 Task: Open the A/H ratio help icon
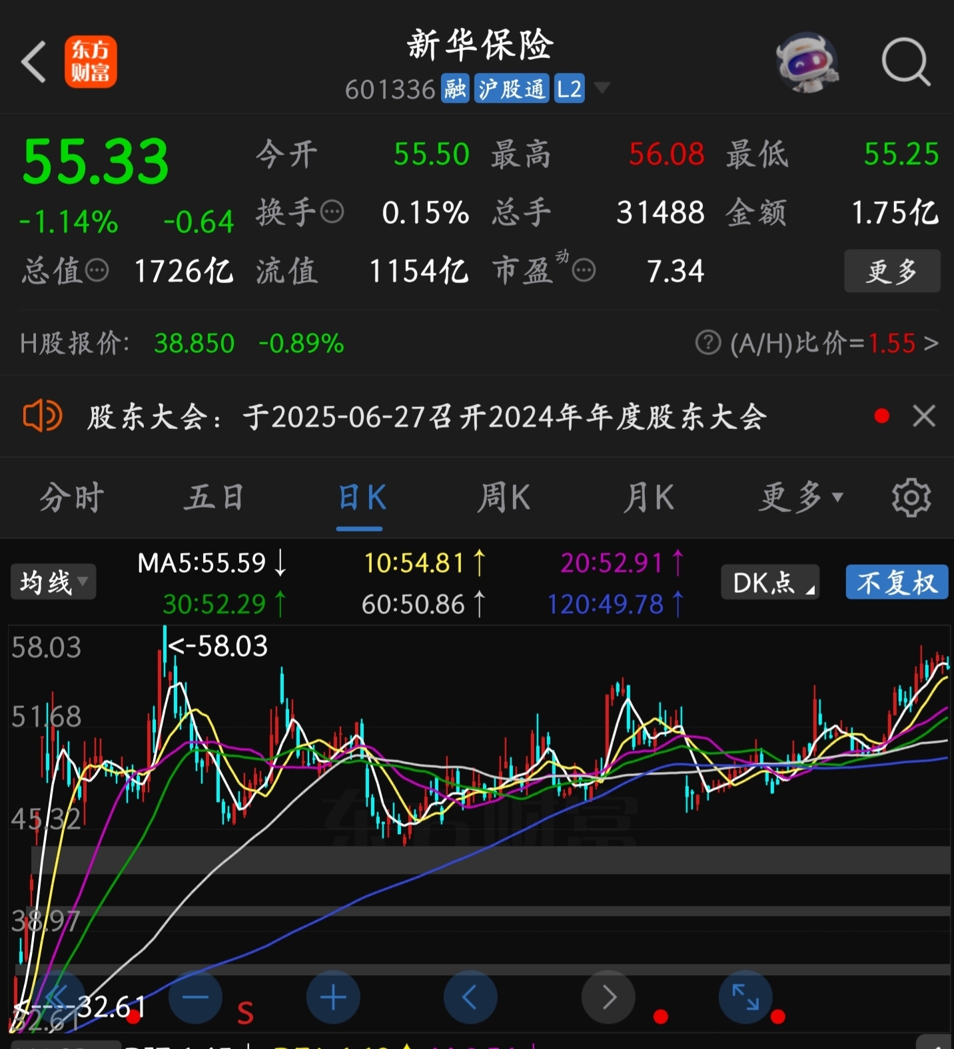tap(708, 343)
